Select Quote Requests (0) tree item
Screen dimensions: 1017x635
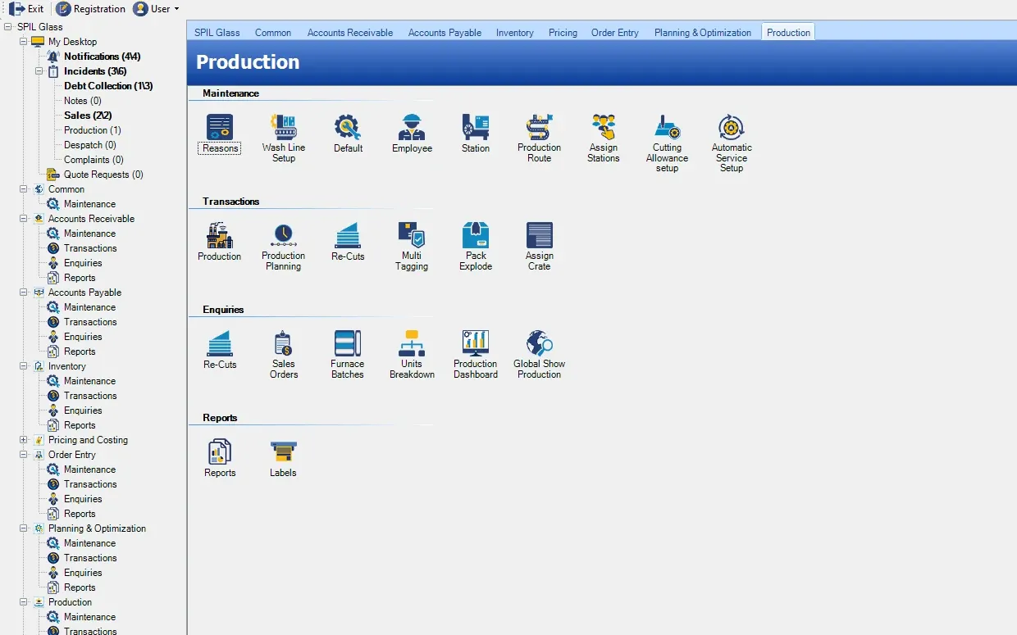click(x=103, y=175)
